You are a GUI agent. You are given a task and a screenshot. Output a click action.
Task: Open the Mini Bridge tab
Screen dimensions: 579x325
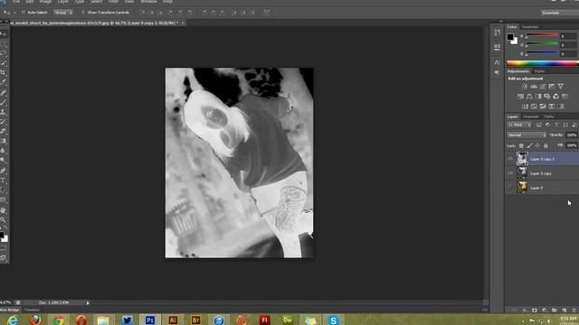pos(10,310)
